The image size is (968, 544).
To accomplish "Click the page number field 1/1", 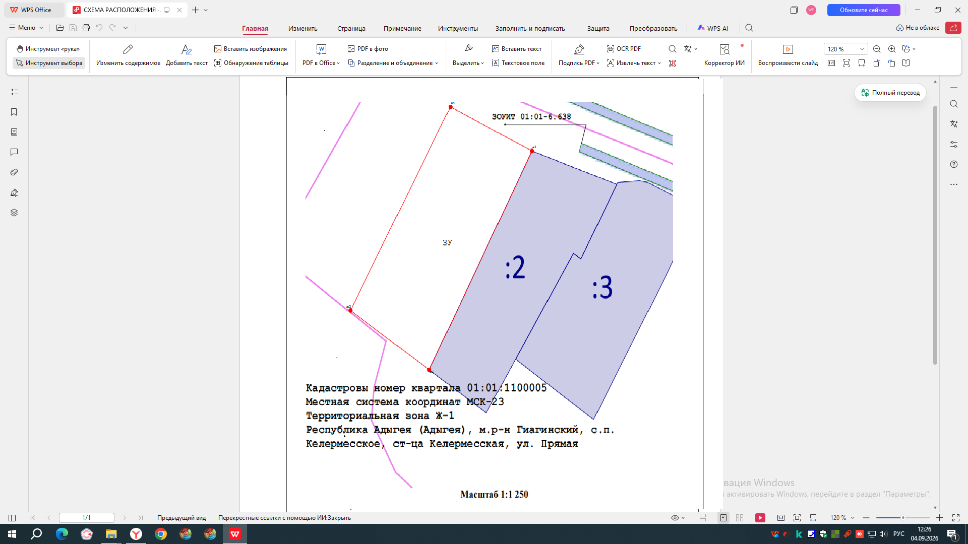I will 87,518.
